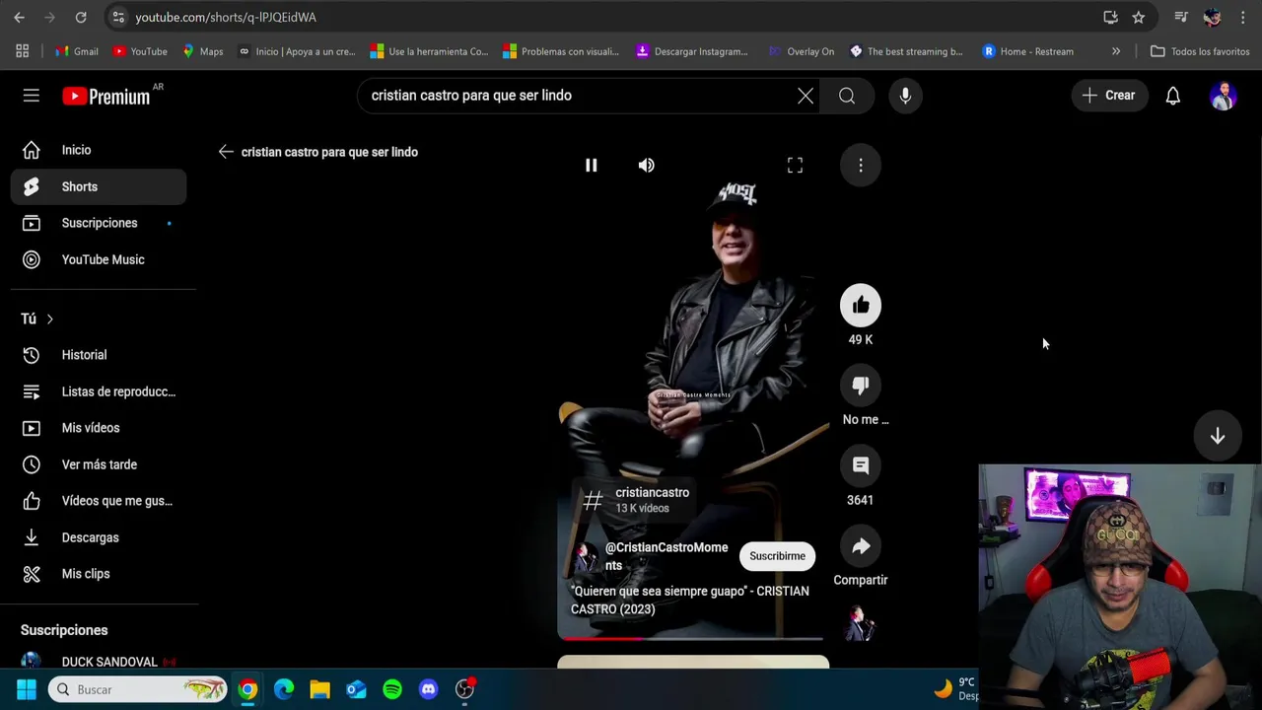Open the YouTube guide hamburger menu
Image resolution: width=1262 pixels, height=710 pixels.
coord(32,96)
